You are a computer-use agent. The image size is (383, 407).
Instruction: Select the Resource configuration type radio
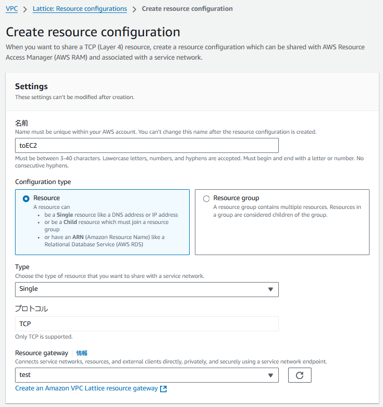(x=26, y=199)
